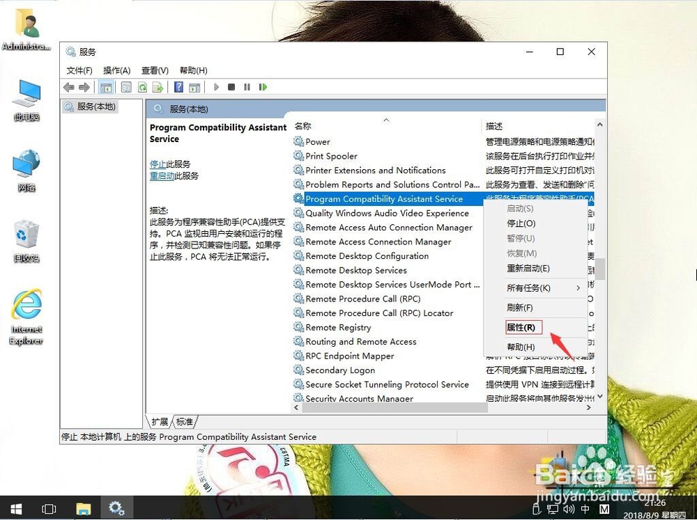Image resolution: width=697 pixels, height=520 pixels.
Task: Select Routing and Remote Access service
Action: [386, 342]
